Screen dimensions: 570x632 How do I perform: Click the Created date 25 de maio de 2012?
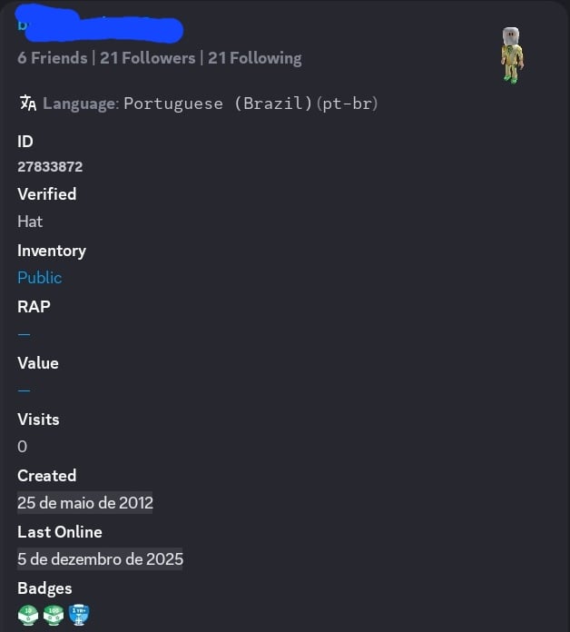pyautogui.click(x=85, y=503)
